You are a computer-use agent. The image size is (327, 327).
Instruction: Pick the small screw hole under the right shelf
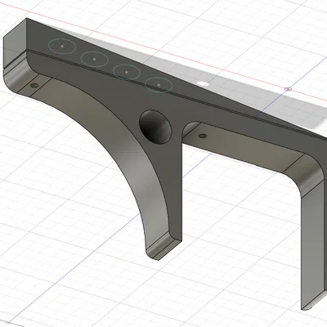[202, 136]
